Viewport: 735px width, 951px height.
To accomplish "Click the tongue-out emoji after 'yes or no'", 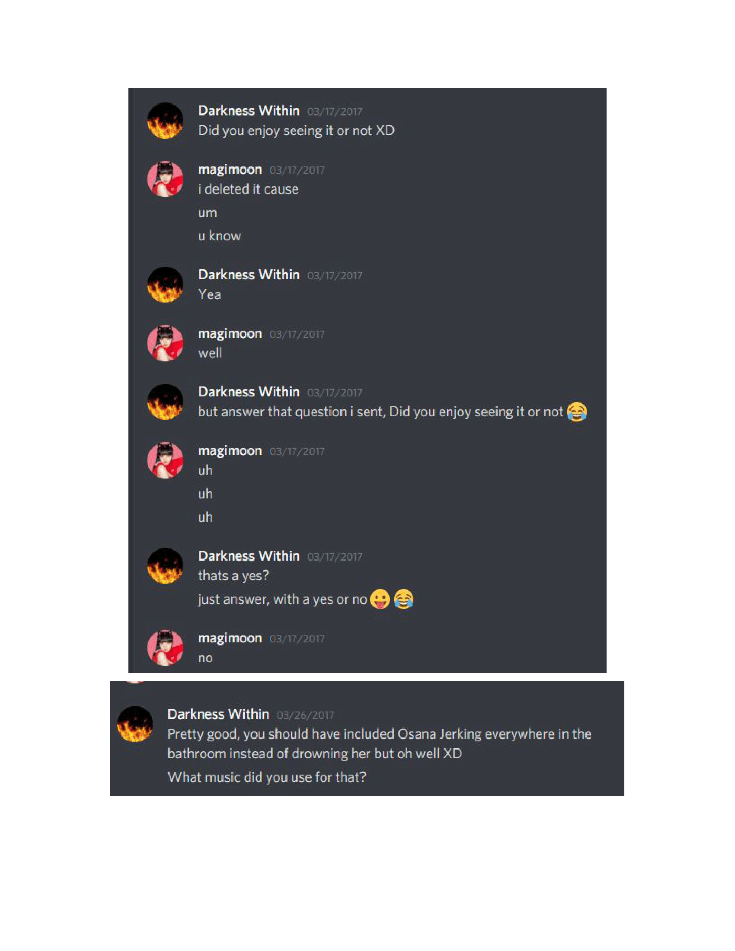I will [380, 599].
